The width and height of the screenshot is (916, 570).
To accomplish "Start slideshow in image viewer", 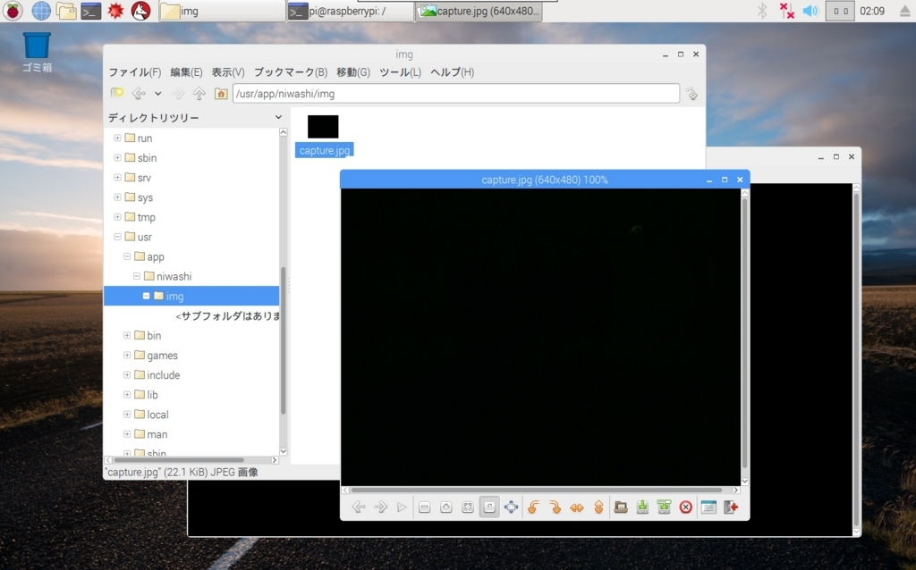I will (x=402, y=507).
